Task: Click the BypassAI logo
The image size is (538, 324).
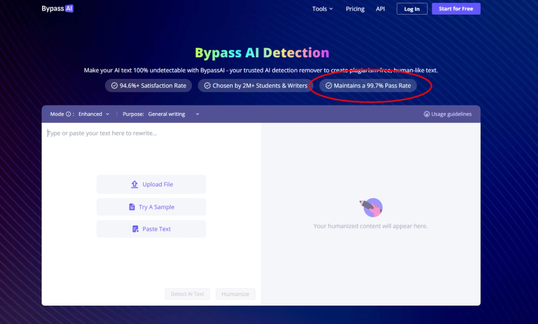Action: pyautogui.click(x=57, y=8)
